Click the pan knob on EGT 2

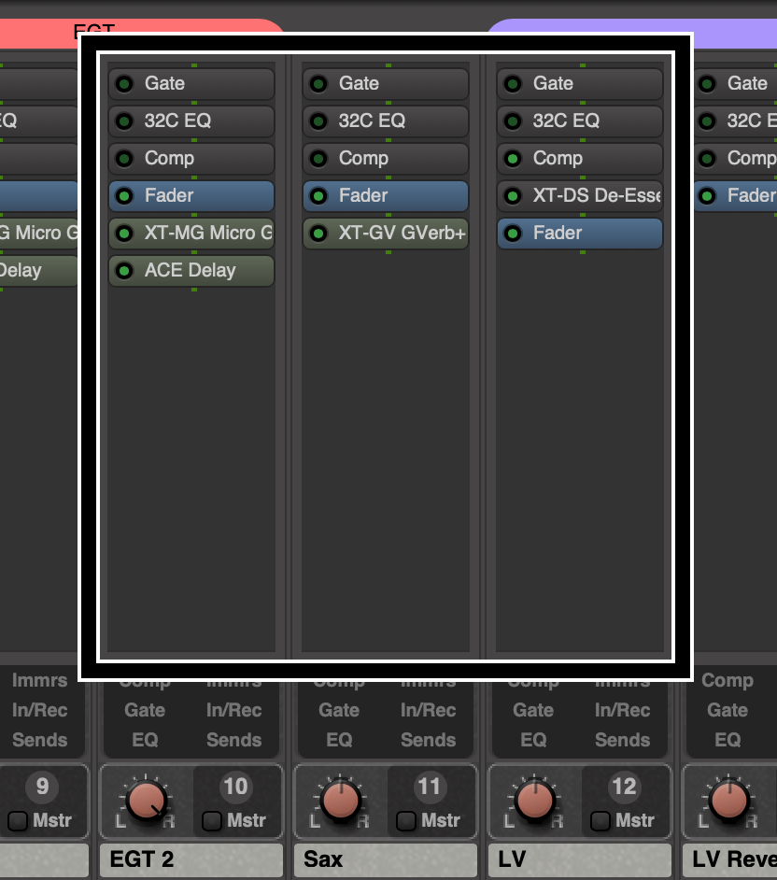(x=147, y=801)
